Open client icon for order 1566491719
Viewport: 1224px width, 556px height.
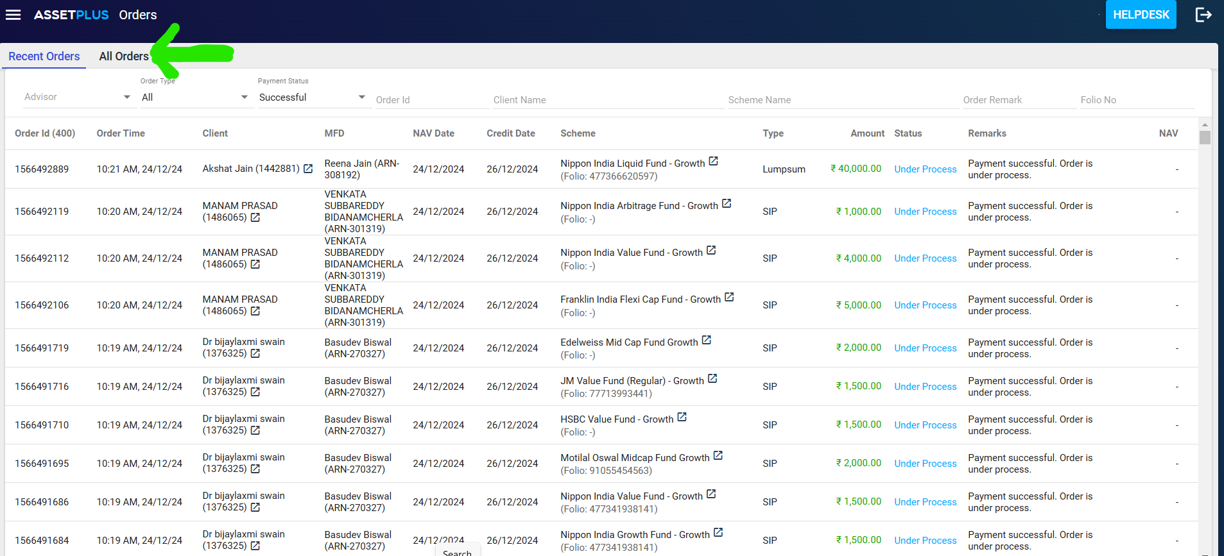coord(255,353)
